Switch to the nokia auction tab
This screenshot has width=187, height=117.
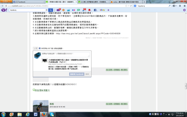click(x=126, y=2)
